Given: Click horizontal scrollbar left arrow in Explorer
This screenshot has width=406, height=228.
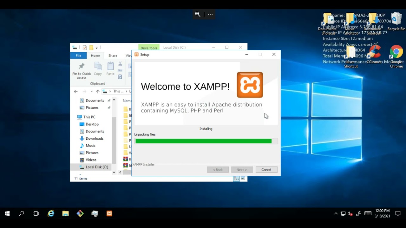Looking at the screenshot, I should point(120,172).
